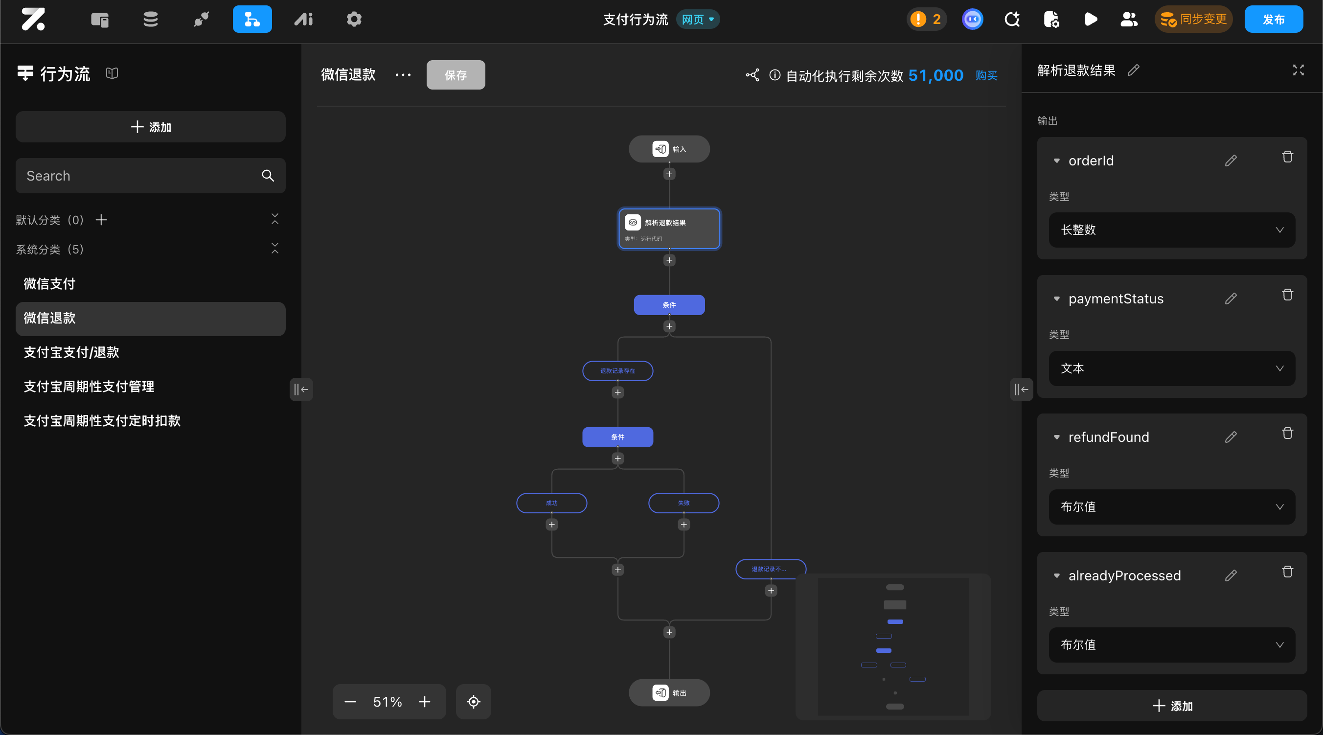The width and height of the screenshot is (1323, 735).
Task: Collapse the 系统分类 category
Action: coord(275,249)
